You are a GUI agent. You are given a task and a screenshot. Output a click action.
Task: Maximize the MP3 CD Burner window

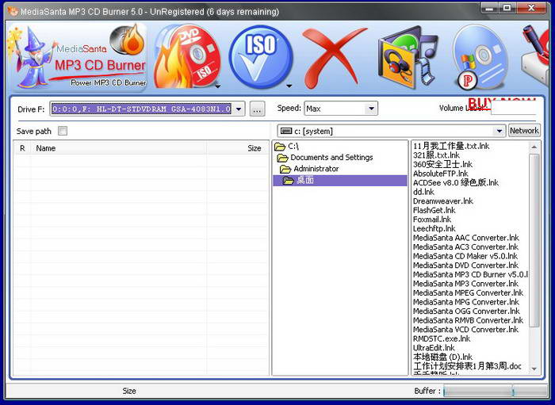[507, 8]
